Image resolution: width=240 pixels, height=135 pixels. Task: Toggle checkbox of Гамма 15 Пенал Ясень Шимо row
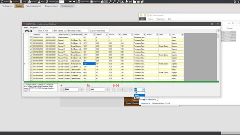(x=31, y=72)
